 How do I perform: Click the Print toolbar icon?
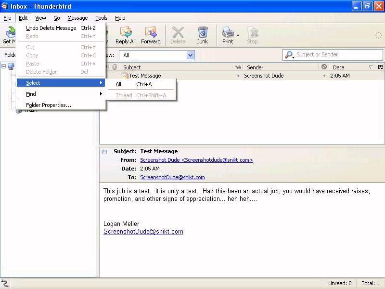pos(228,32)
